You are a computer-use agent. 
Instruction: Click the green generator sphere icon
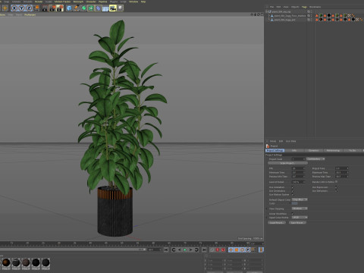(x=83, y=8)
